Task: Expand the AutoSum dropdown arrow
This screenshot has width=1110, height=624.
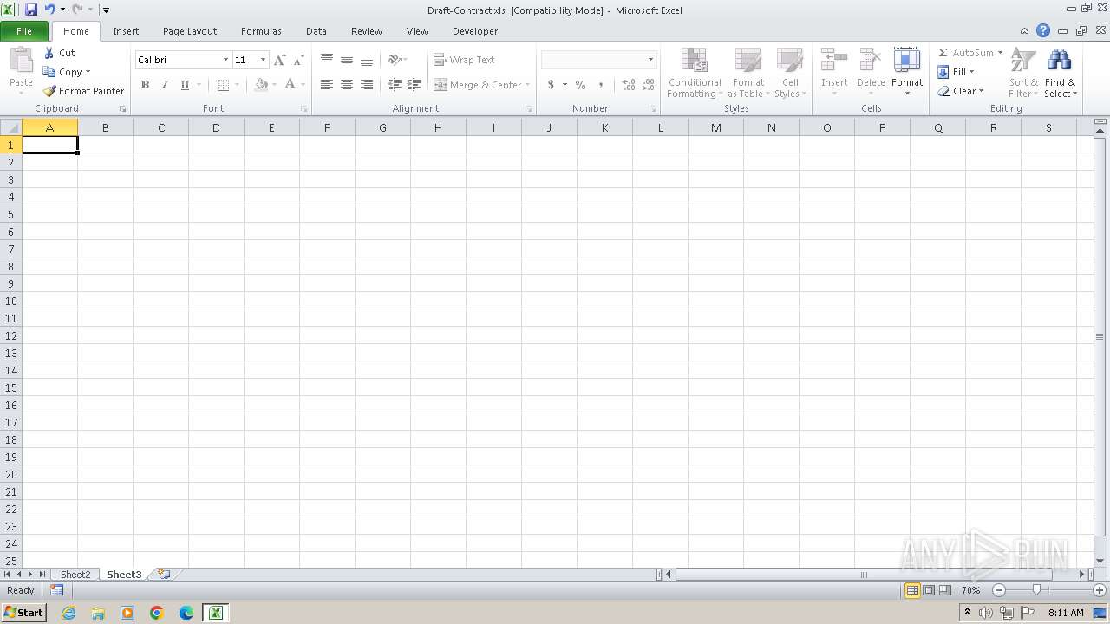Action: 1000,53
